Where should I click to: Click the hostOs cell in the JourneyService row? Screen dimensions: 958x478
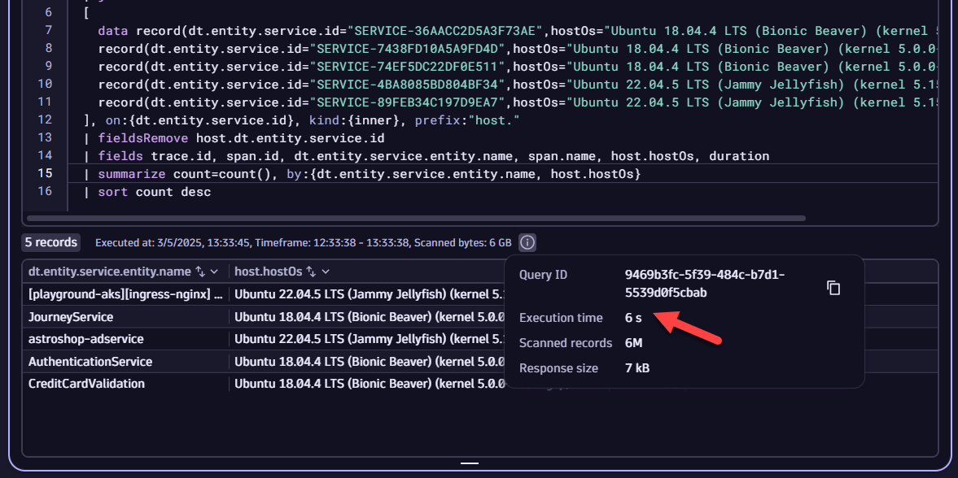click(x=369, y=317)
